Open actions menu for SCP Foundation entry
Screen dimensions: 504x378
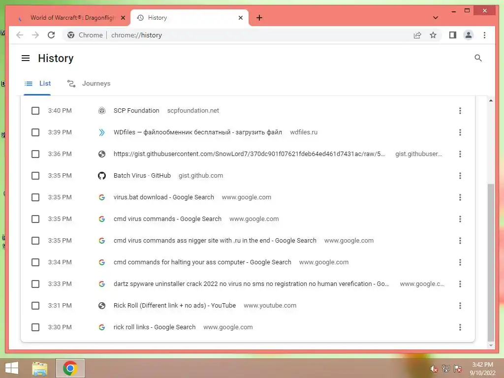point(460,111)
